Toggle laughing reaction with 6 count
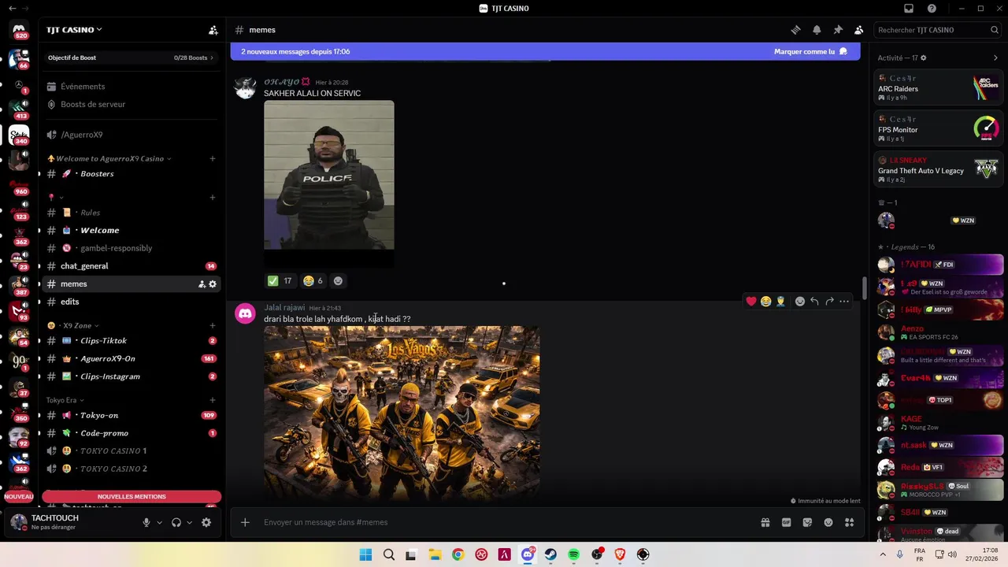 [x=313, y=280]
